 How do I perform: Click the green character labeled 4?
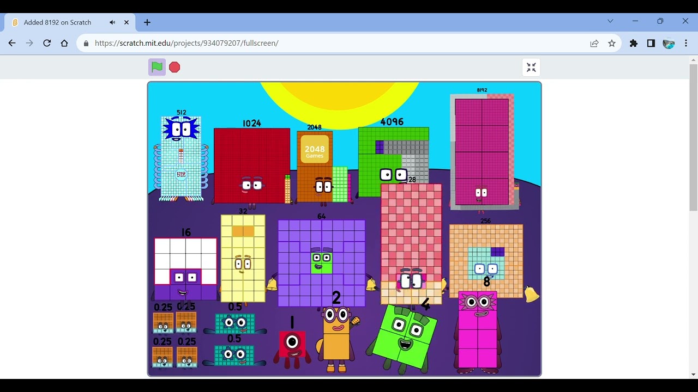coord(404,338)
